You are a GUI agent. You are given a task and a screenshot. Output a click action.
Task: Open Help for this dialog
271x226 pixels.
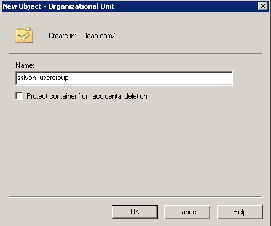(240, 212)
